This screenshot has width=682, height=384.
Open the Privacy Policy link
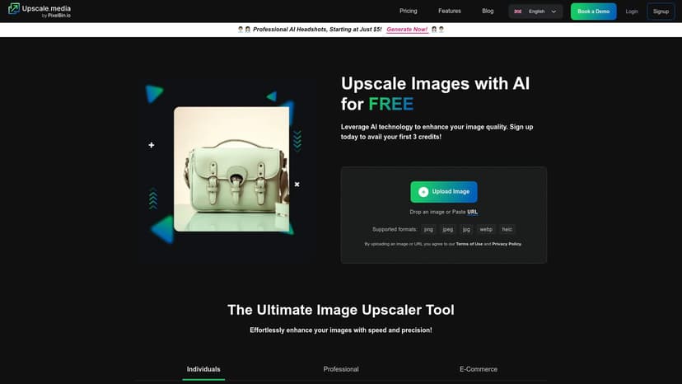[x=507, y=244]
